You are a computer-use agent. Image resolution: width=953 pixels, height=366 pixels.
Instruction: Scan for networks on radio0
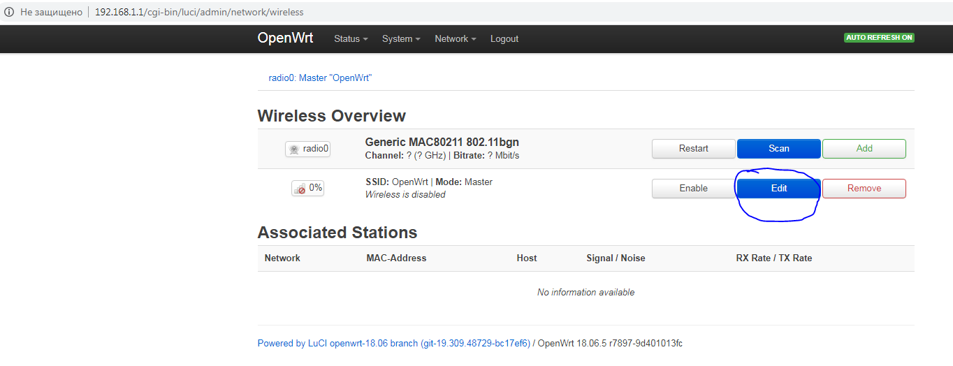coord(778,149)
